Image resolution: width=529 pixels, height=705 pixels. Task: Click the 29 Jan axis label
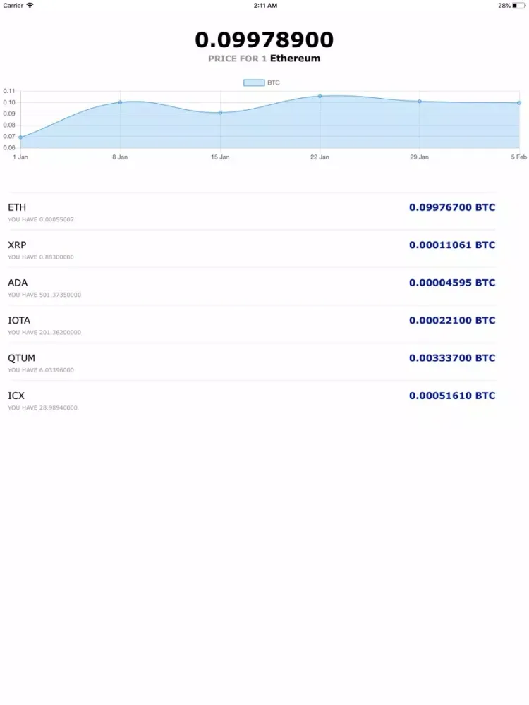click(419, 157)
